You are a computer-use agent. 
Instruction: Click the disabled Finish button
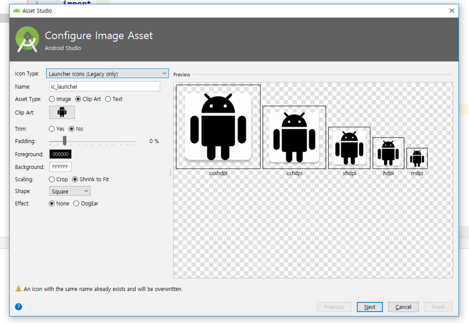(438, 307)
